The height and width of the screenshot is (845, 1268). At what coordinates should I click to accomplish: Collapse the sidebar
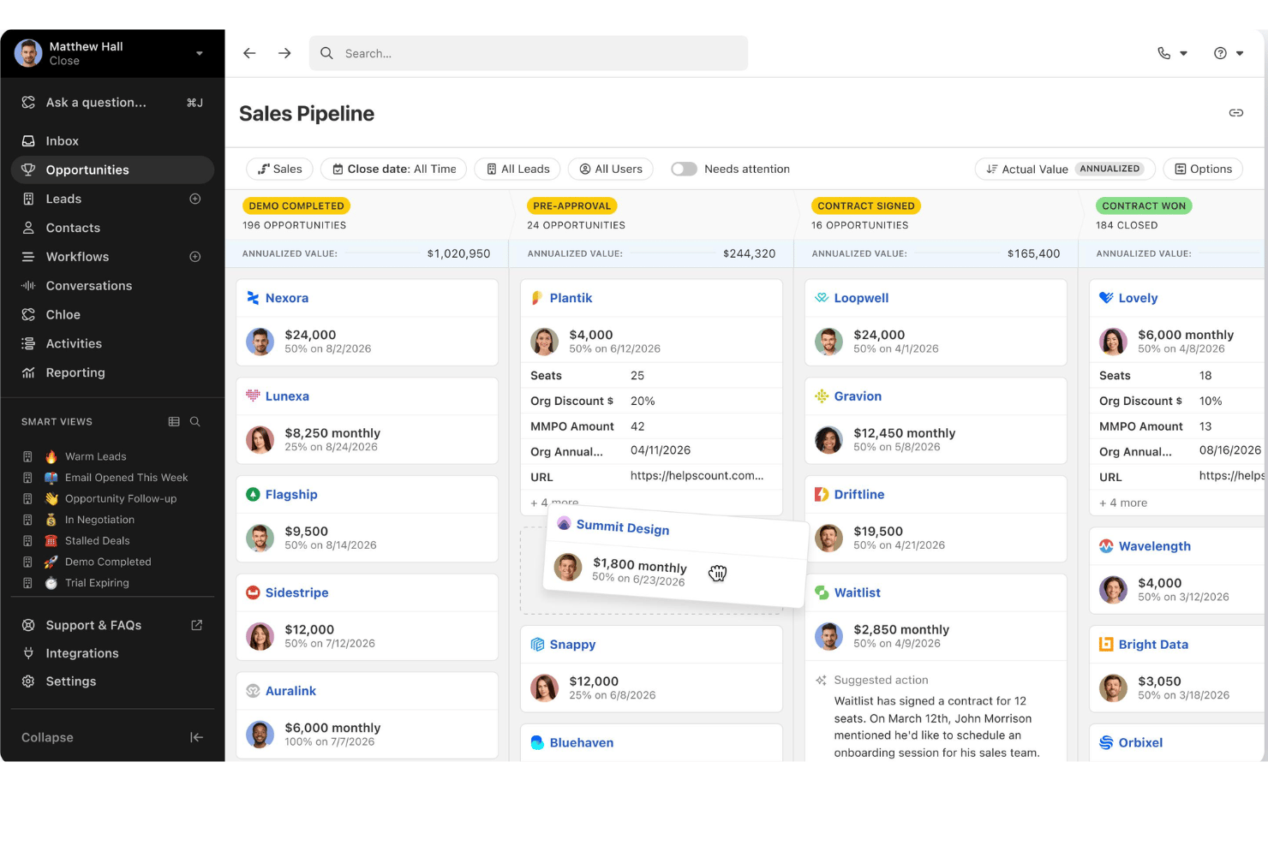pos(112,737)
